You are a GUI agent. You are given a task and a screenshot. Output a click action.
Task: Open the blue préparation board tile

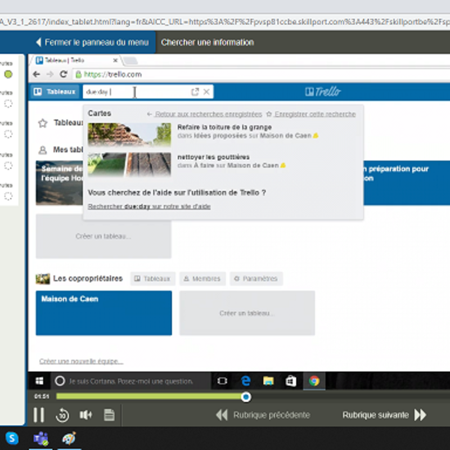tap(407, 183)
